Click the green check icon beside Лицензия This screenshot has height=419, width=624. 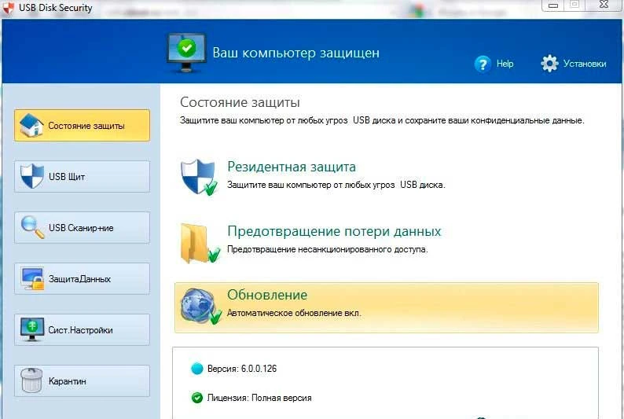pos(197,398)
